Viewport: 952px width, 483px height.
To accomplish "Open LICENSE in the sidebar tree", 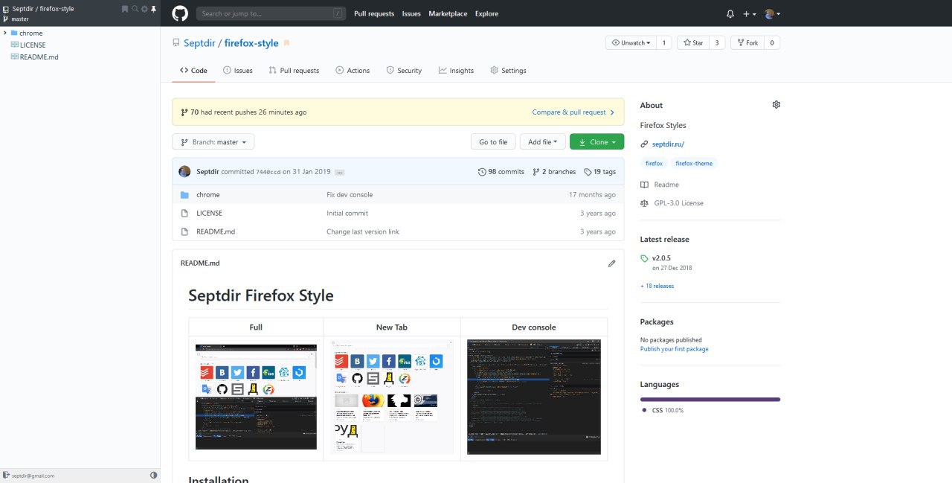I will tap(33, 45).
